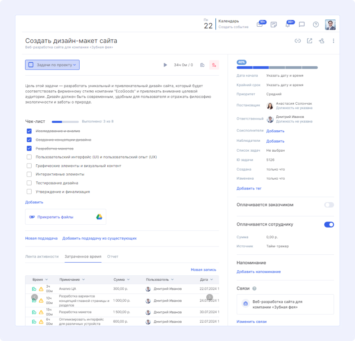355x341 pixels.
Task: Open the chat messages icon
Action: click(x=302, y=25)
